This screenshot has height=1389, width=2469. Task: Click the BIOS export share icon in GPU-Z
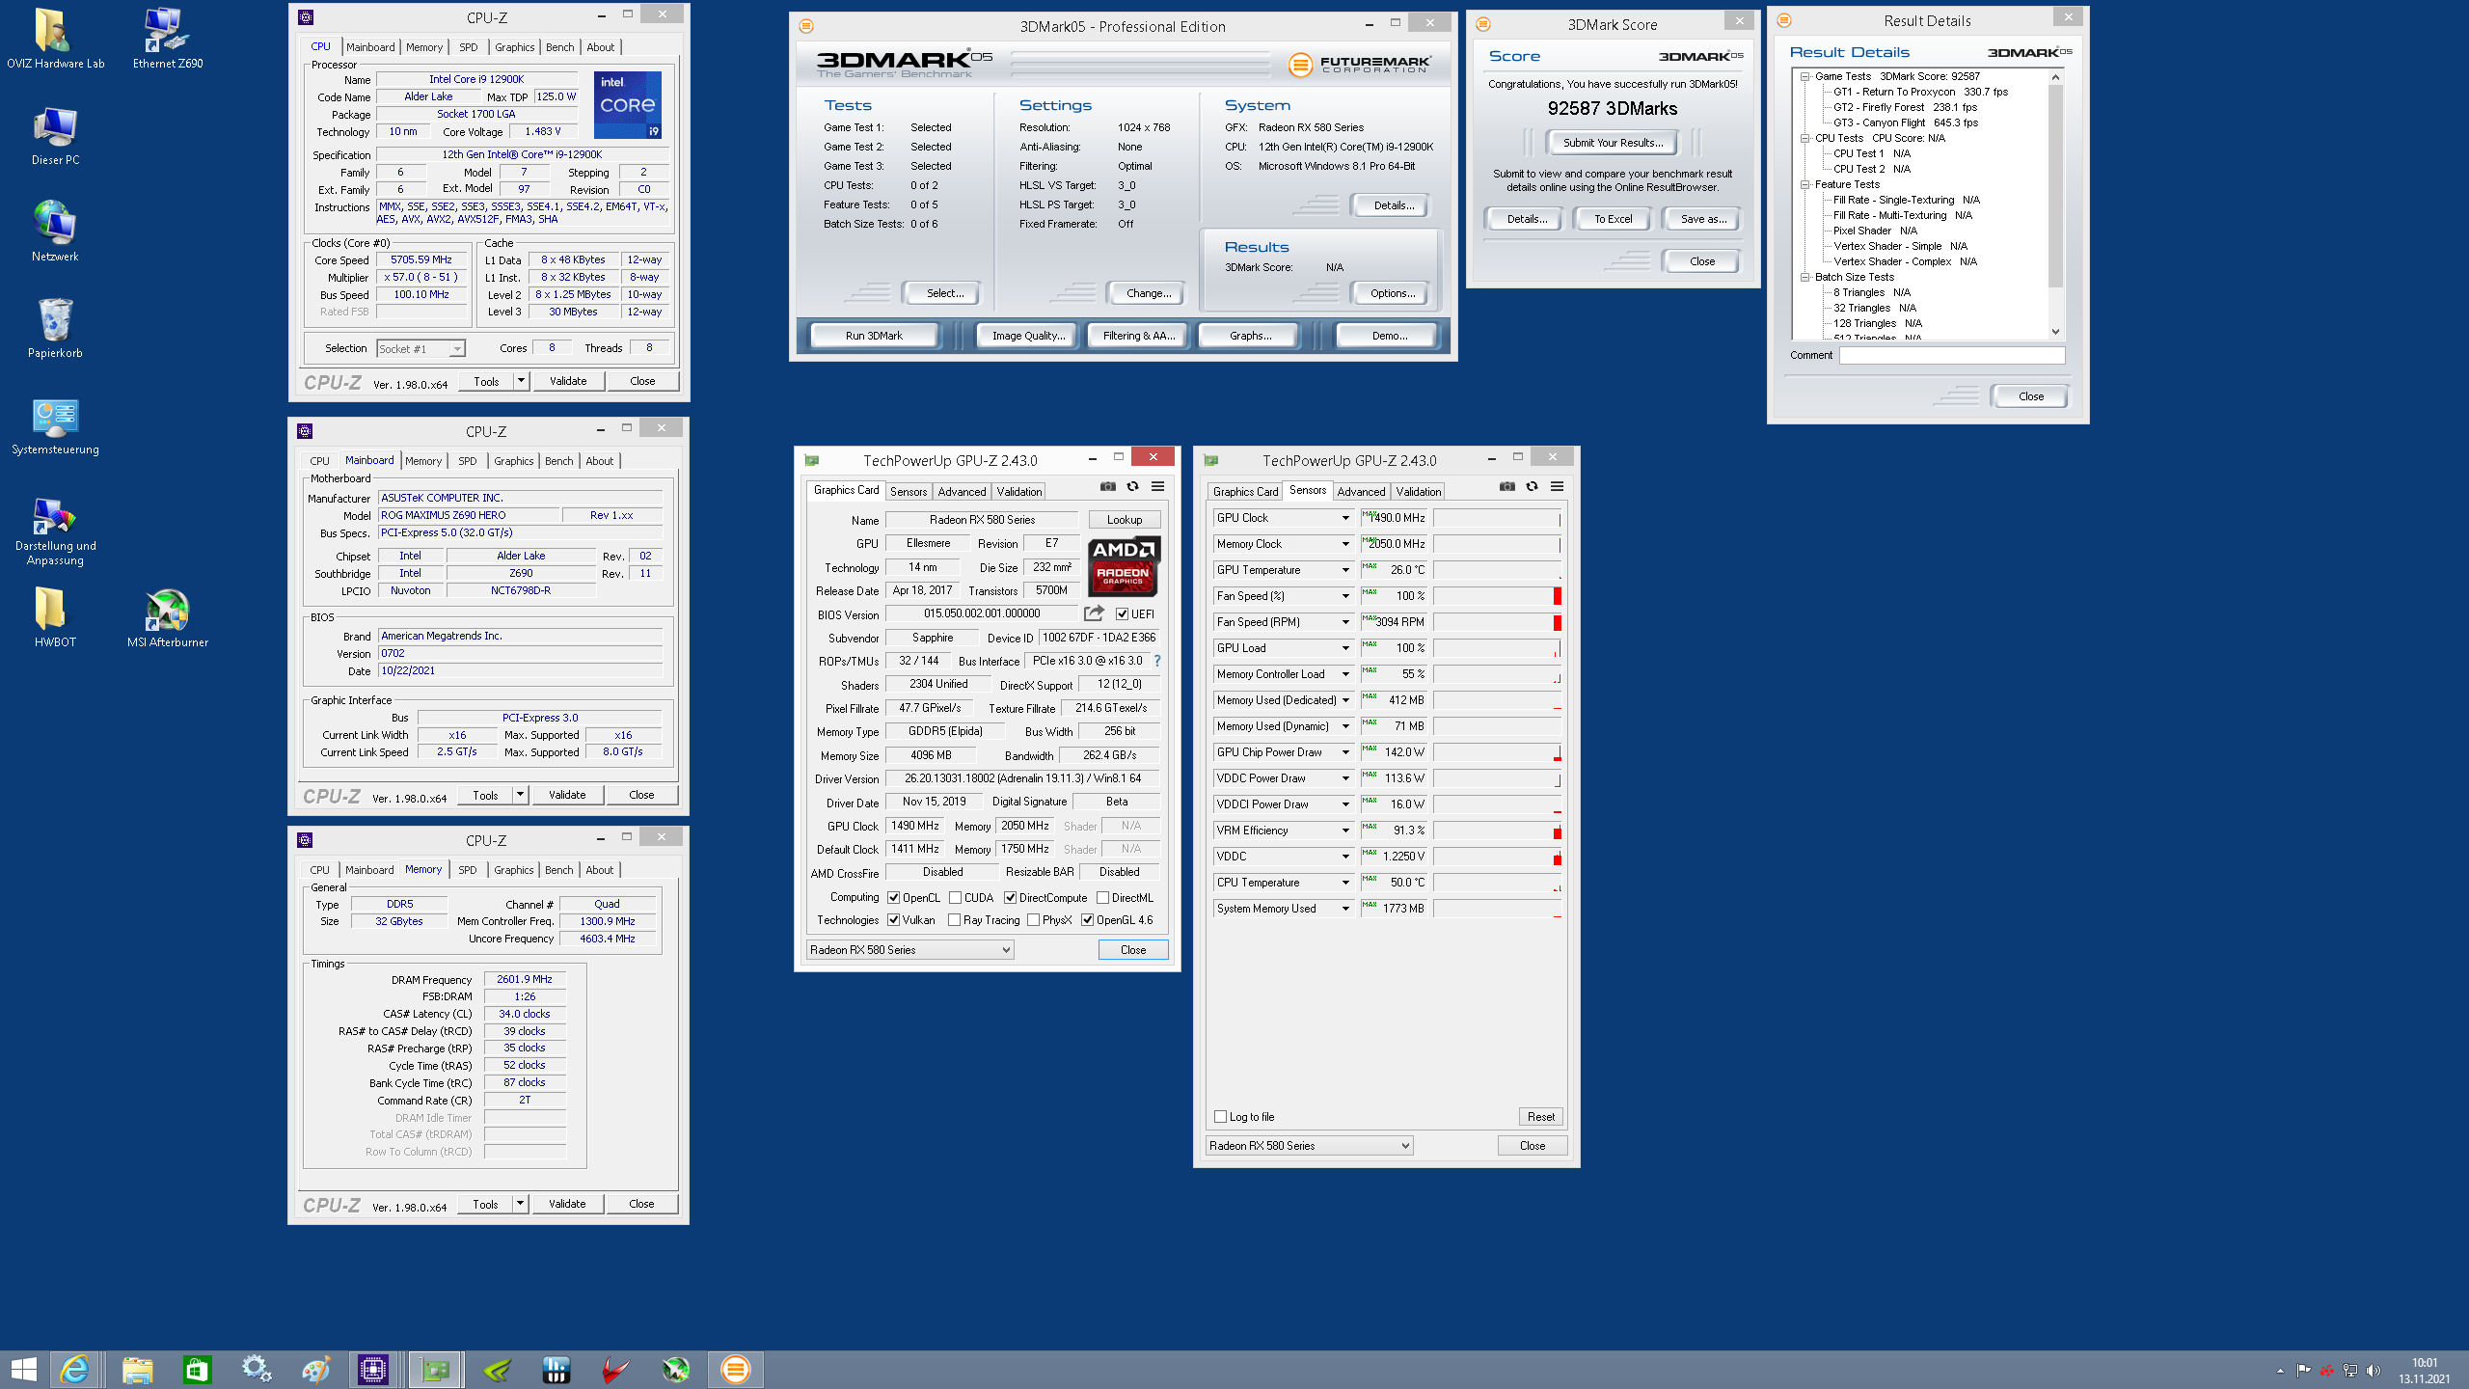pos(1094,613)
